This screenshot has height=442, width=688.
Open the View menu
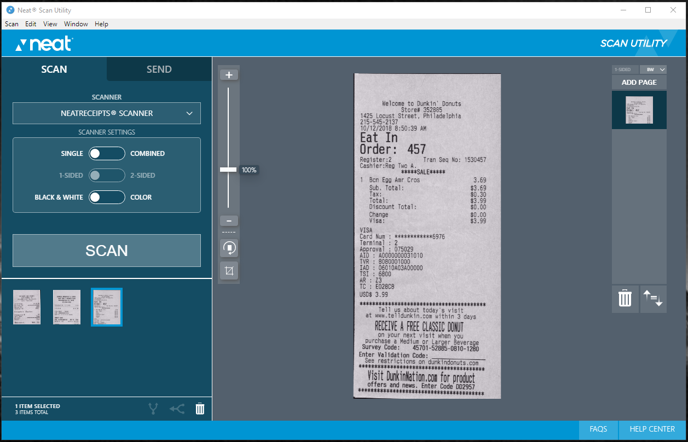(x=50, y=24)
